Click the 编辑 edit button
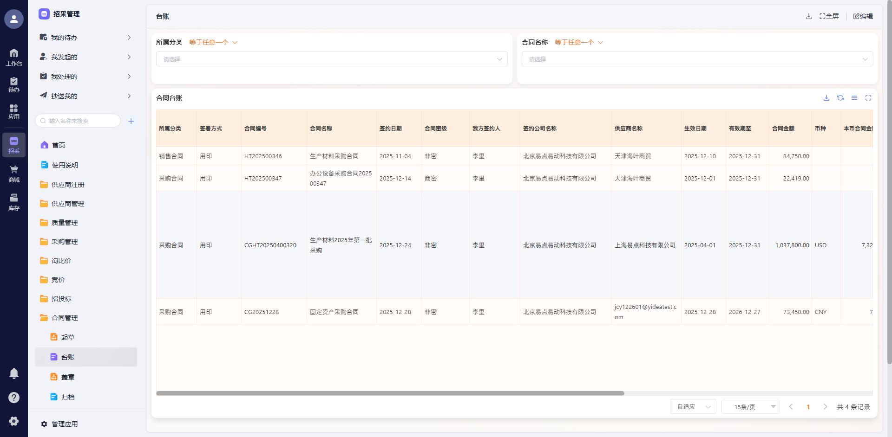Image resolution: width=892 pixels, height=437 pixels. (x=863, y=16)
